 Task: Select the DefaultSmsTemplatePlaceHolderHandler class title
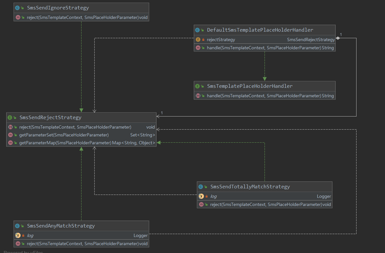pos(260,30)
